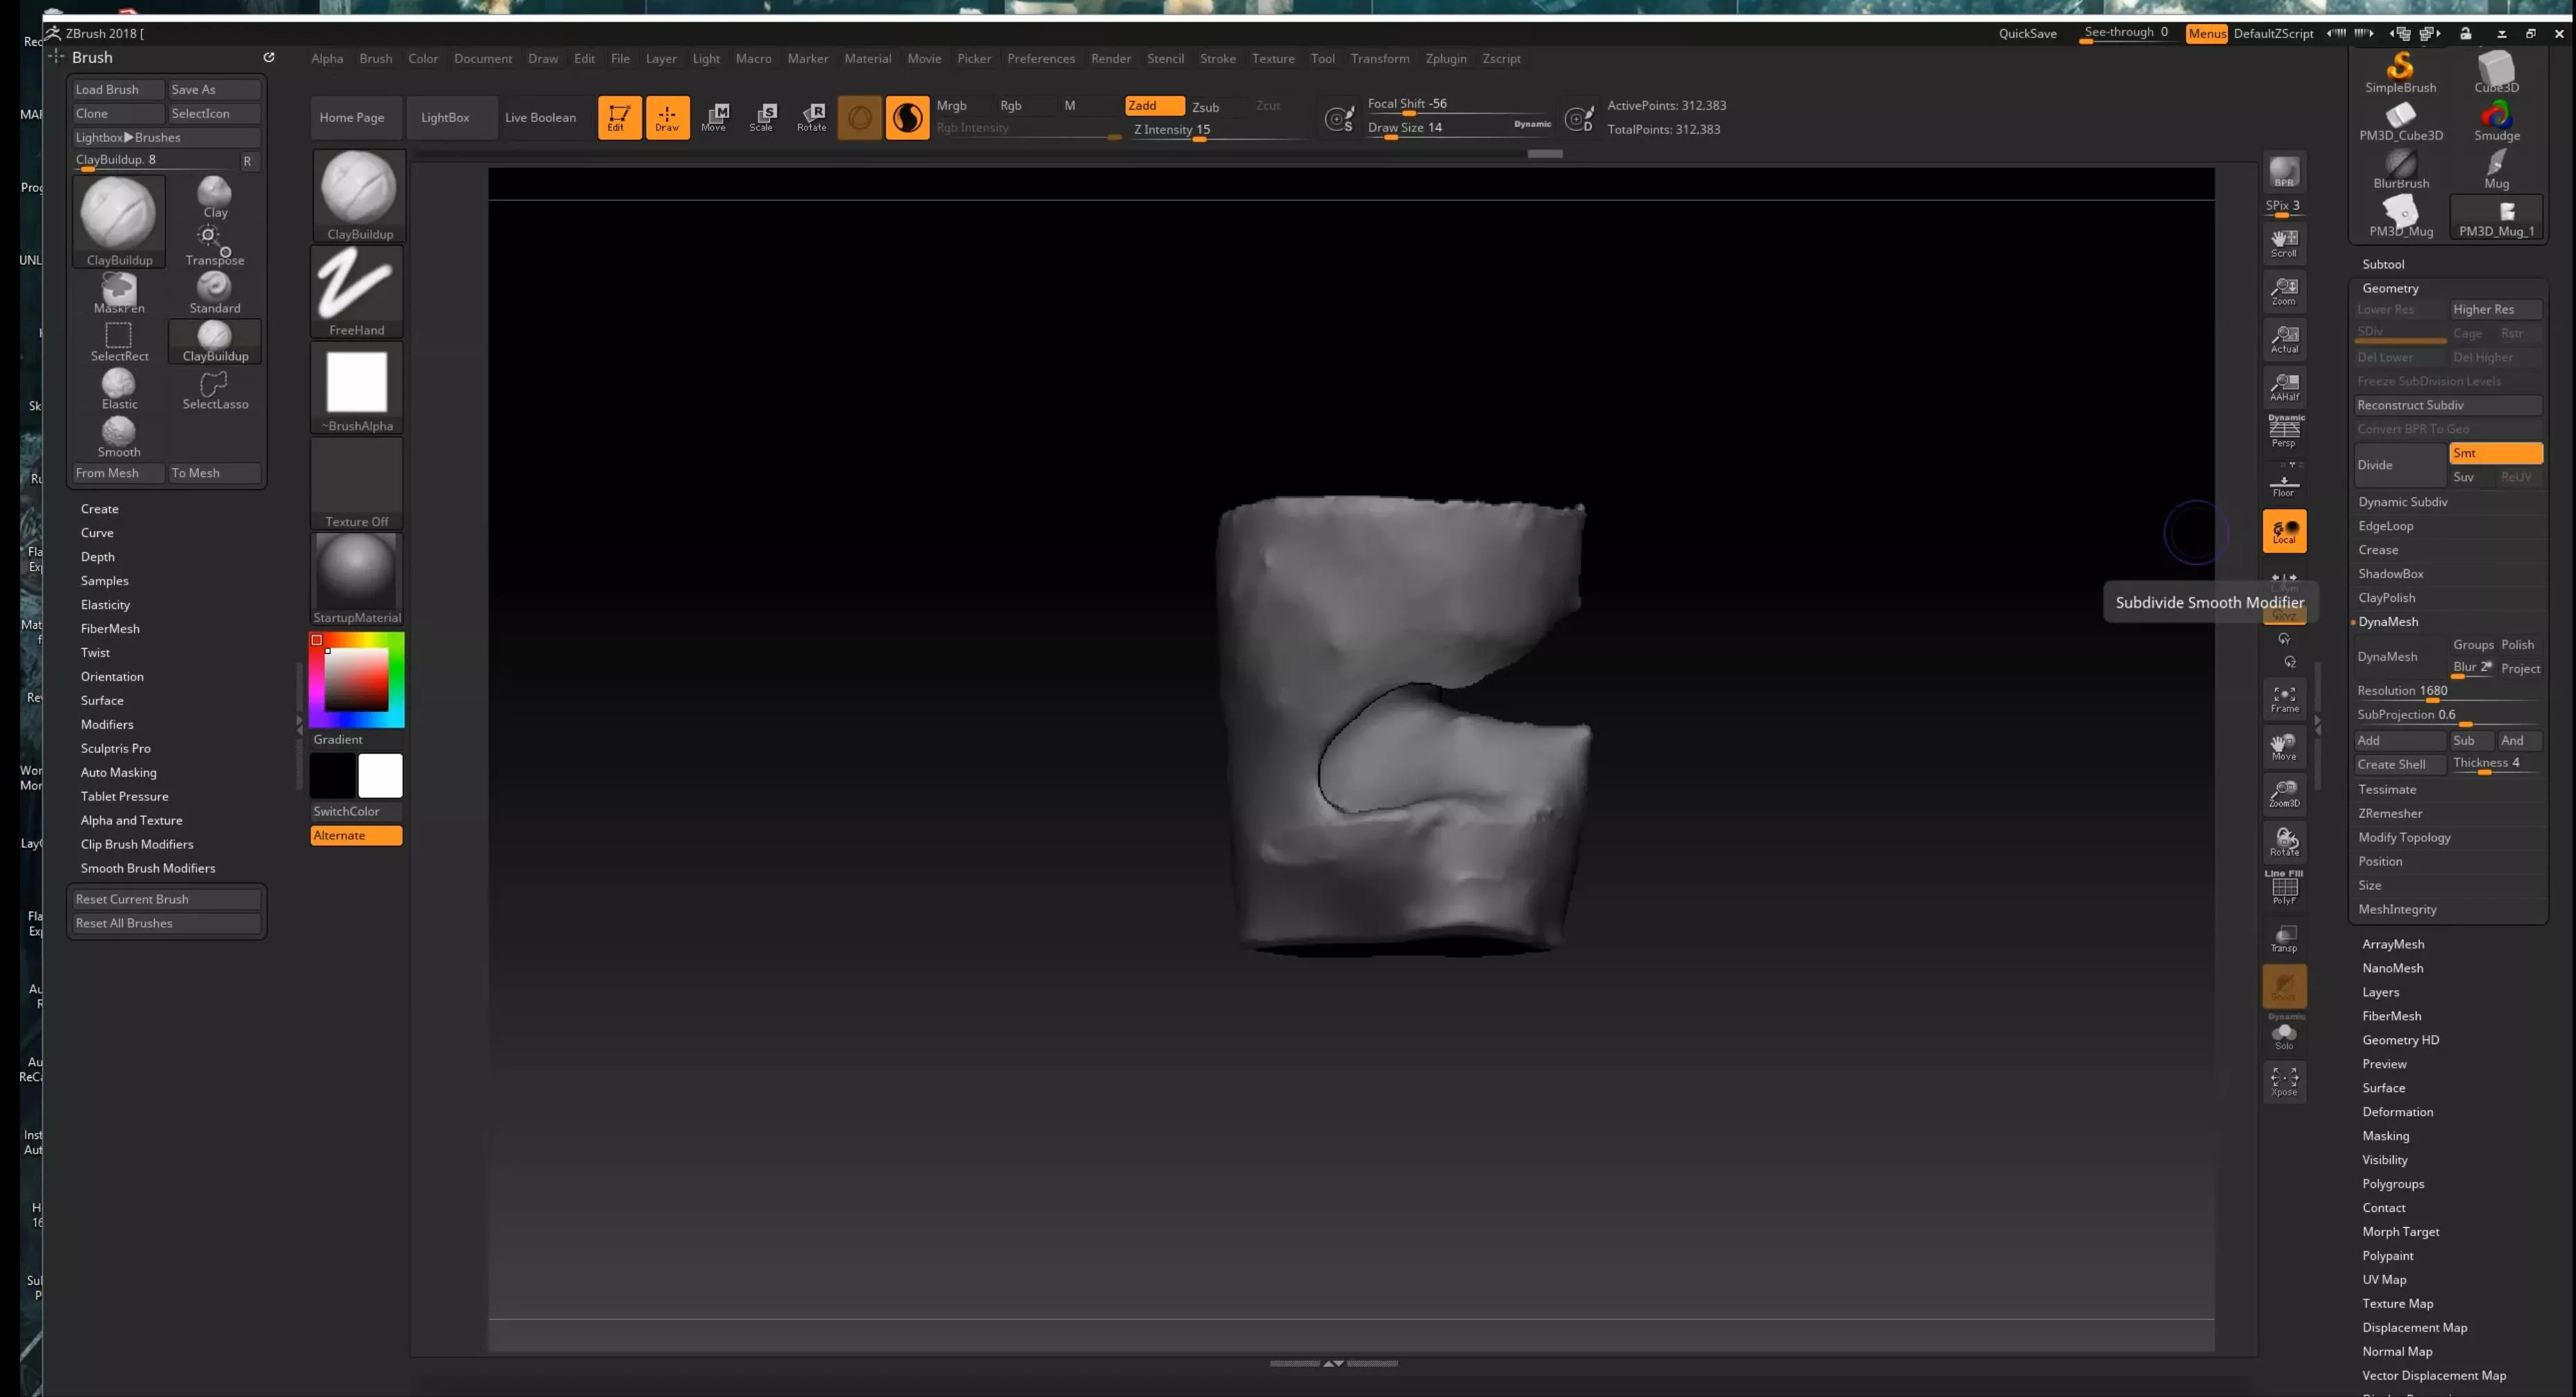
Task: Click the Frame view icon
Action: (x=2284, y=699)
